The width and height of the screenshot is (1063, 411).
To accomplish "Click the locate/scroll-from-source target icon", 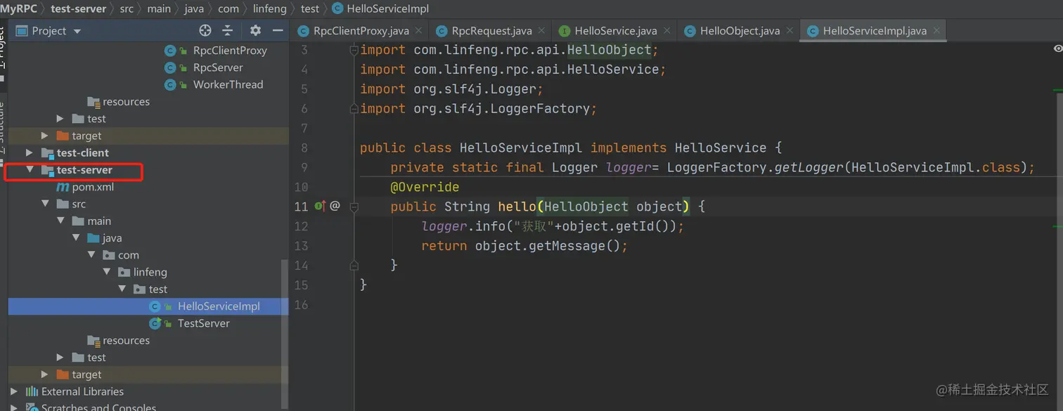I will (205, 30).
